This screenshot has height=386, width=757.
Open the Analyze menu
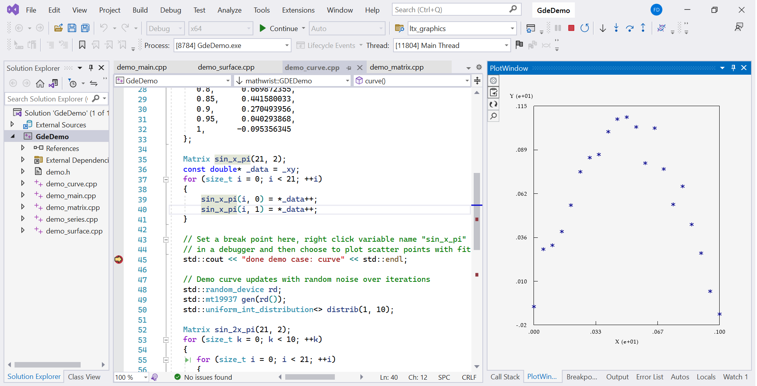click(229, 10)
